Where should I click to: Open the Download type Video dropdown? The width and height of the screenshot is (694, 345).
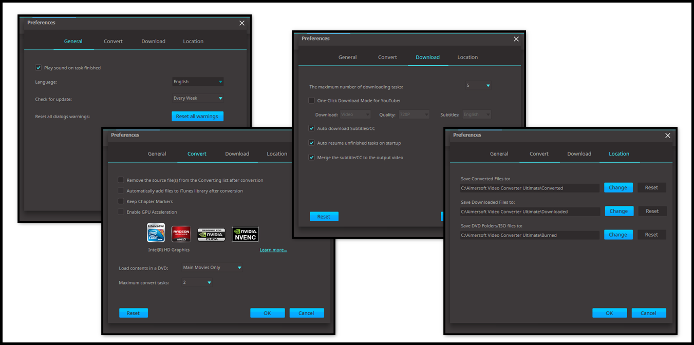pyautogui.click(x=355, y=114)
